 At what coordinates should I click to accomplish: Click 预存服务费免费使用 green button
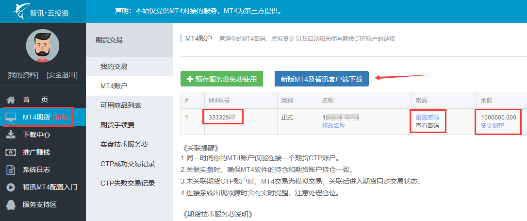click(222, 79)
